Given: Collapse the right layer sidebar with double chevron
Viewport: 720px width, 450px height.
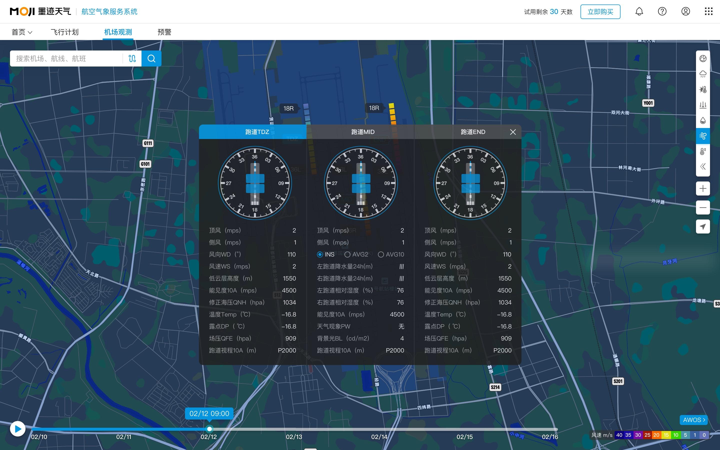Looking at the screenshot, I should pyautogui.click(x=703, y=167).
